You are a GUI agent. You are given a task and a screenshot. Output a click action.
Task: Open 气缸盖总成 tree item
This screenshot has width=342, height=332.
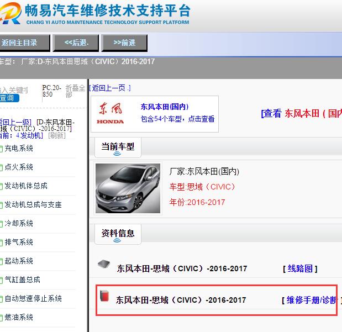(23, 280)
